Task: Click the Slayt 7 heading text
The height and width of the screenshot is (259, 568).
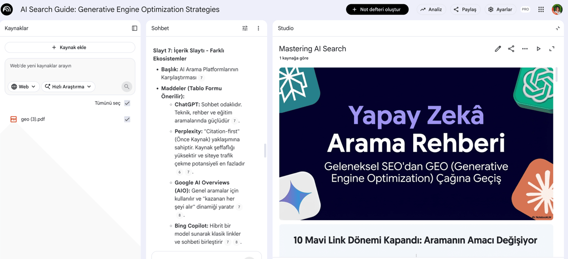Action: click(x=188, y=54)
